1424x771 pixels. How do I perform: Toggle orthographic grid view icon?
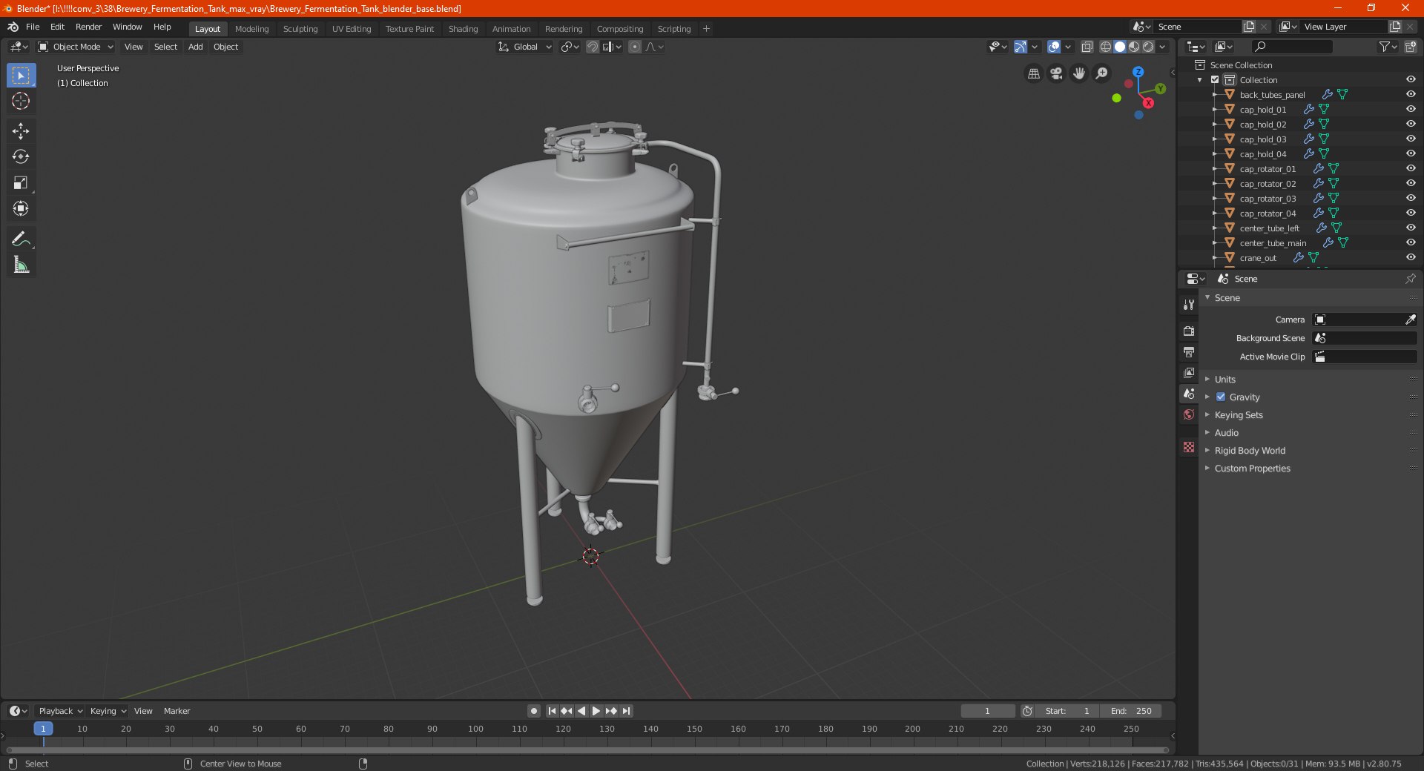point(1033,73)
